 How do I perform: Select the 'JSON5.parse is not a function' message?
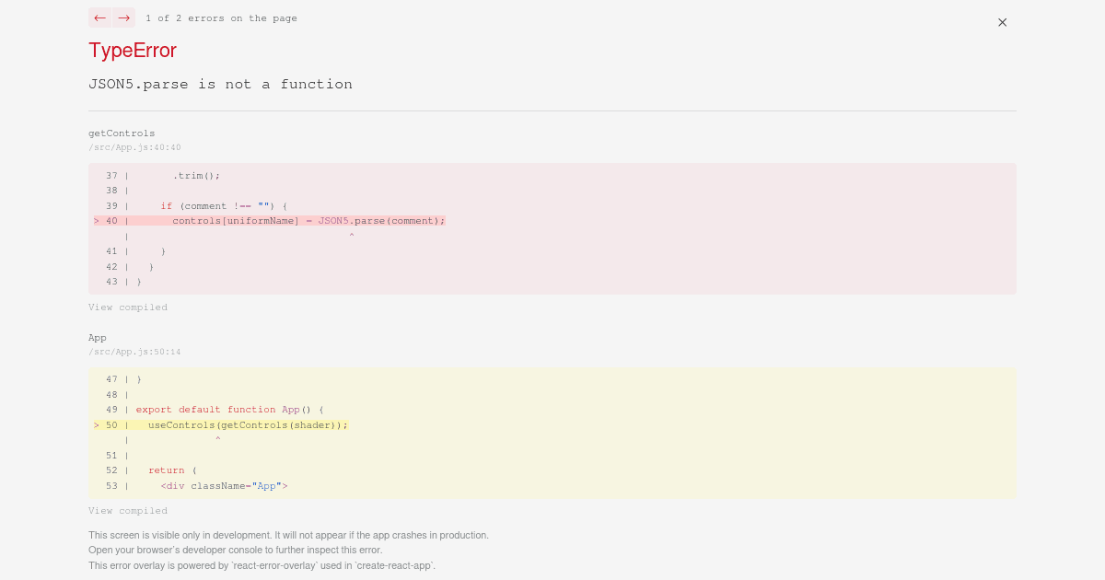tap(220, 84)
